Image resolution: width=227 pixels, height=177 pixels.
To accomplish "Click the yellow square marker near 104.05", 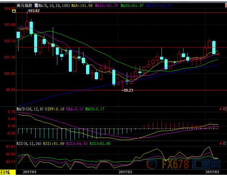I will tap(14, 12).
